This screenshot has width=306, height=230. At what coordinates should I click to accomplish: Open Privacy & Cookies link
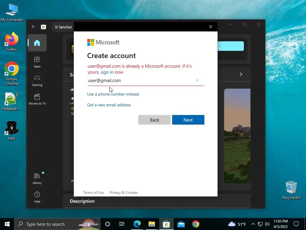click(123, 193)
